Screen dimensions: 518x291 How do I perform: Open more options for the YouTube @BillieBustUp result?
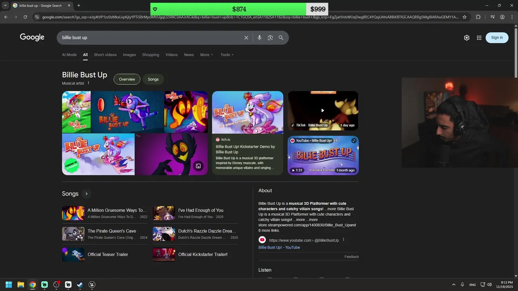(344, 240)
